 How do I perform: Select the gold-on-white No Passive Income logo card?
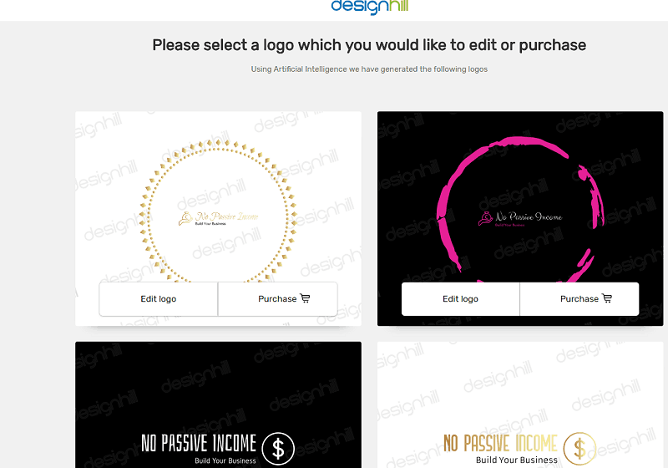pos(520,405)
